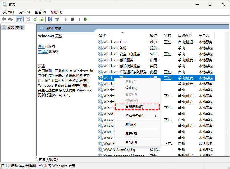The height and width of the screenshot is (169, 230).
Task: Click the 重启动 service link
Action: (43, 52)
